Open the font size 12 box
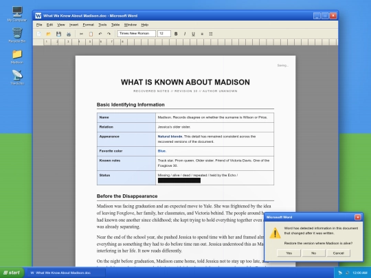The height and width of the screenshot is (278, 371). click(x=164, y=34)
